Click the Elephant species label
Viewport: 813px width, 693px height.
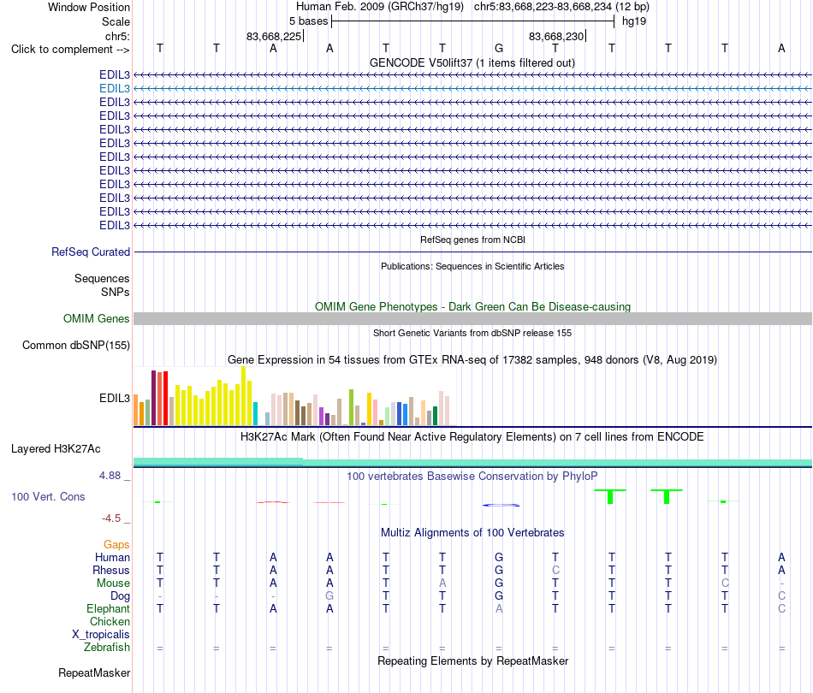[x=109, y=608]
